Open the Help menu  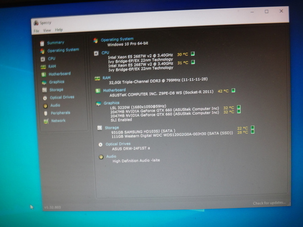[x=59, y=30]
